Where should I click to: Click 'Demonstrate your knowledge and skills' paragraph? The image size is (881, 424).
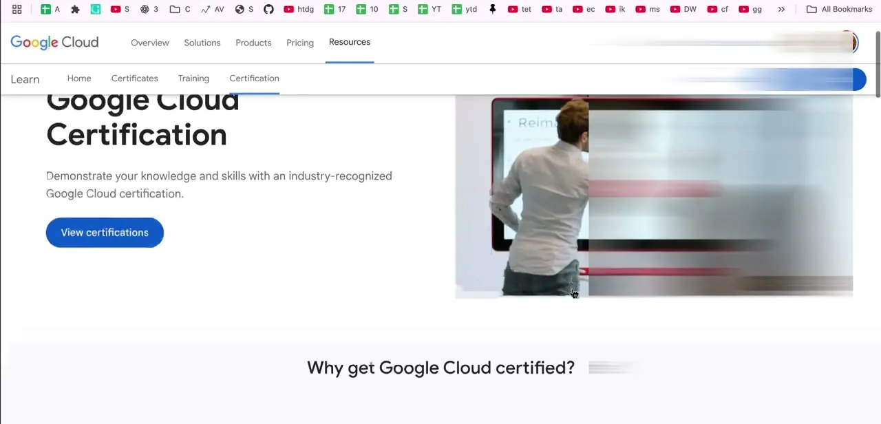coord(219,184)
